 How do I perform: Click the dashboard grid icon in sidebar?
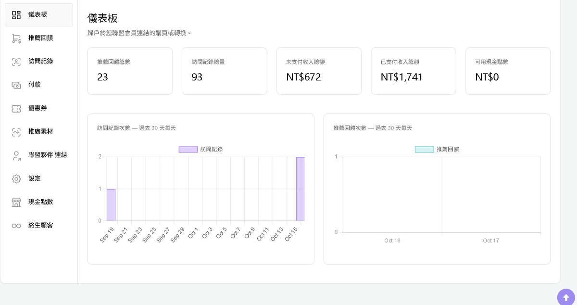coord(16,15)
